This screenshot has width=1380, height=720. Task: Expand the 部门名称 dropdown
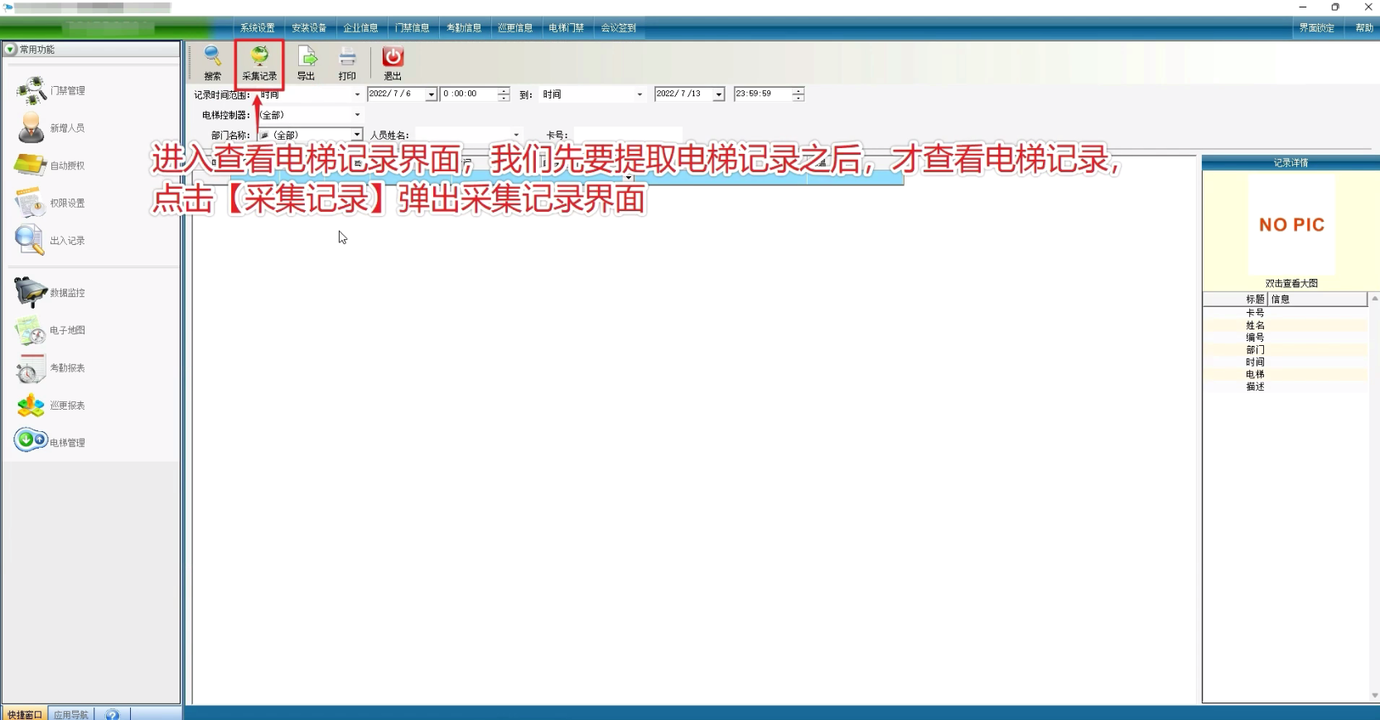pos(357,135)
